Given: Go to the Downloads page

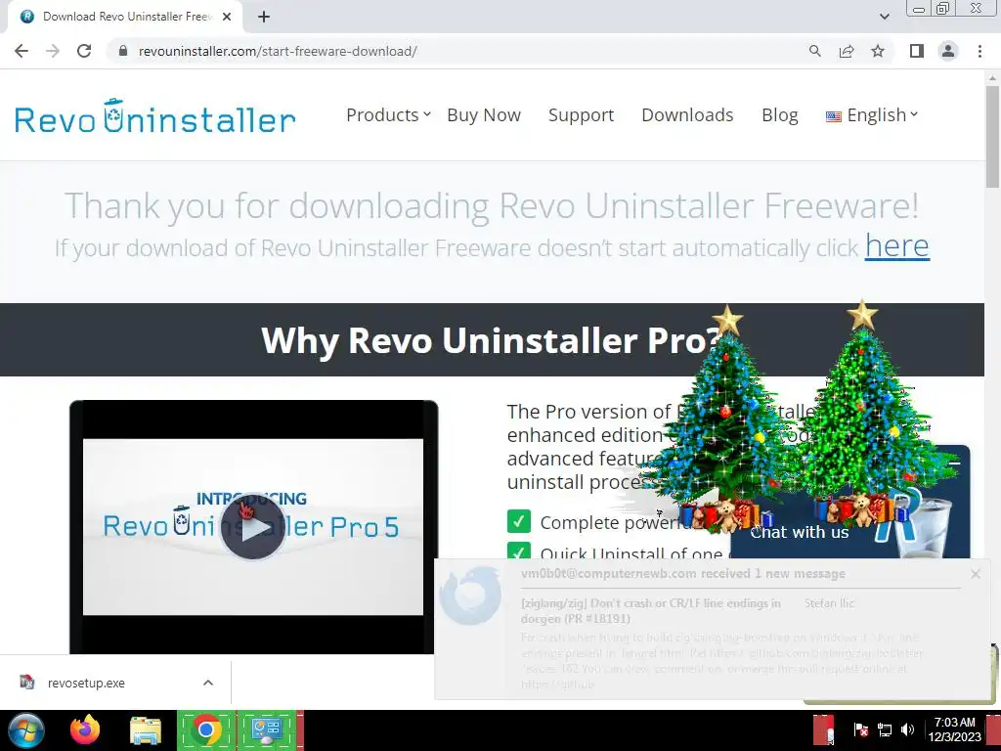Looking at the screenshot, I should [x=687, y=115].
